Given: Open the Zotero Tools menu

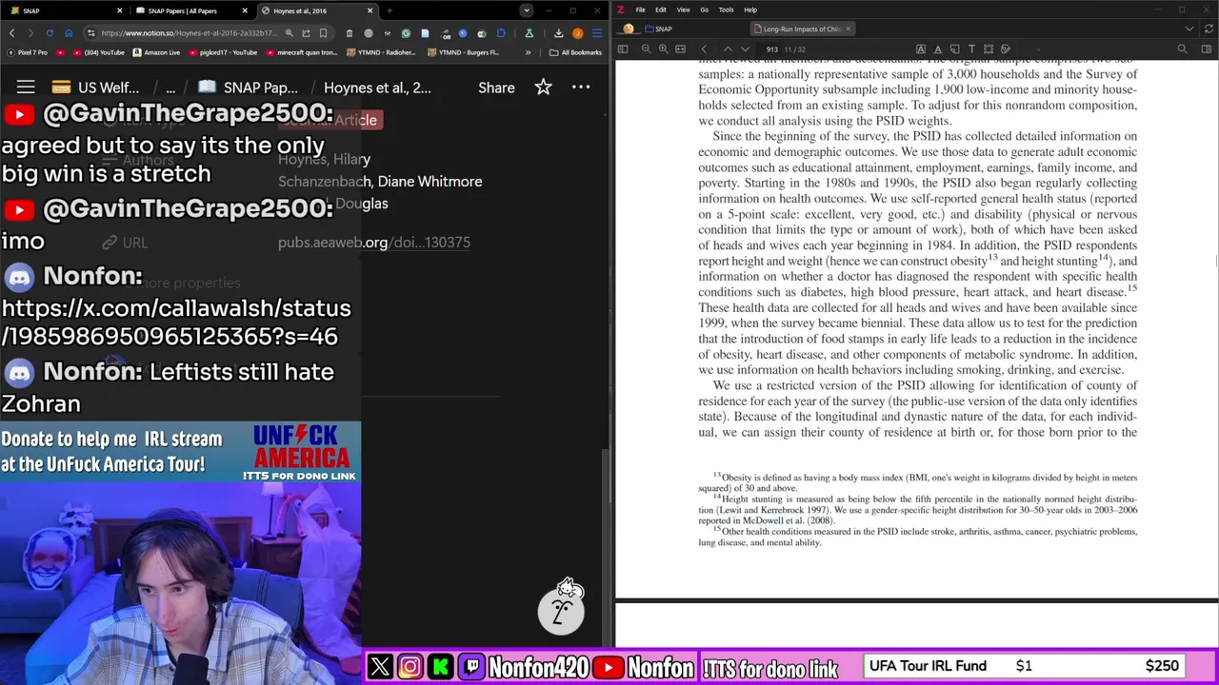Looking at the screenshot, I should coord(726,10).
